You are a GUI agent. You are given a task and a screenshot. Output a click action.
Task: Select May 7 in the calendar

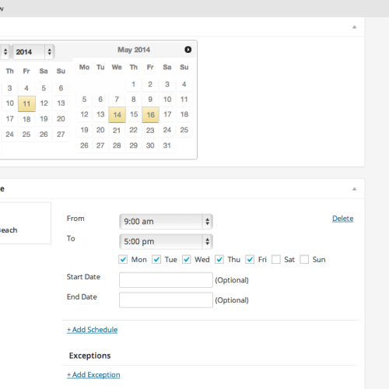(x=117, y=99)
